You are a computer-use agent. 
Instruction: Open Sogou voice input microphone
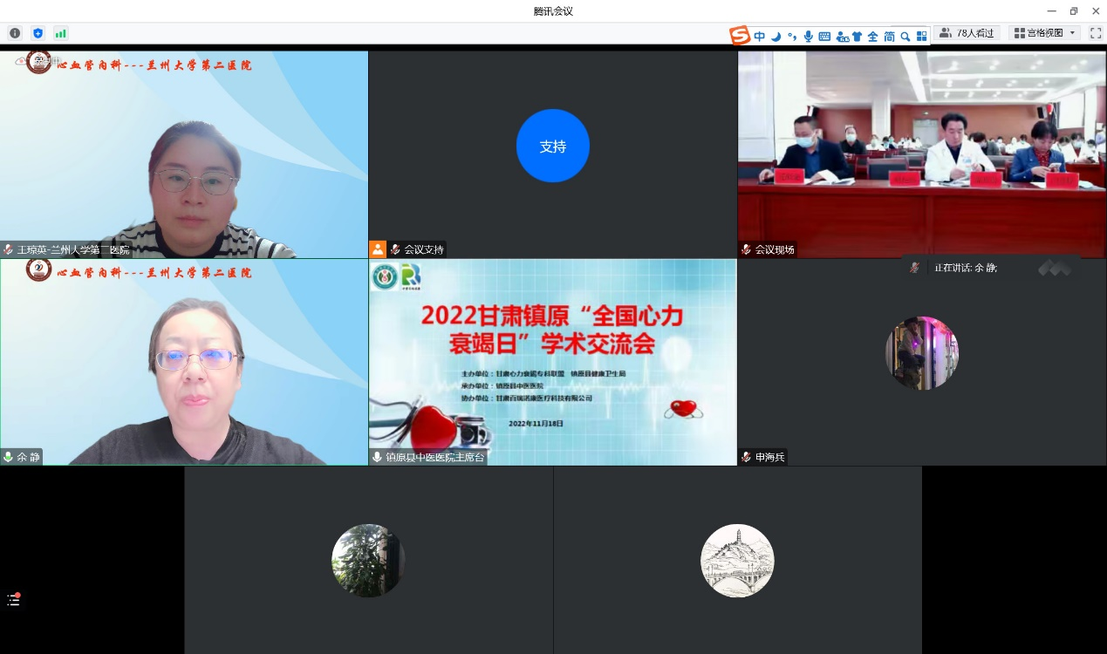(x=809, y=37)
